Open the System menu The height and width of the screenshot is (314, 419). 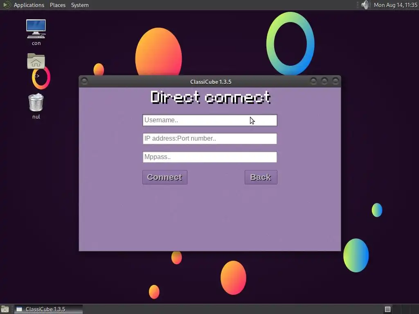point(80,5)
